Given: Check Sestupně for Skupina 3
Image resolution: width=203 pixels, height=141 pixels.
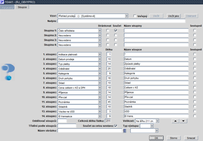Looking at the screenshot, I should (x=195, y=40).
